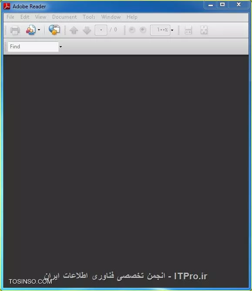Click the zoom out minus icon
Image resolution: width=252 pixels, height=291 pixels.
132,30
